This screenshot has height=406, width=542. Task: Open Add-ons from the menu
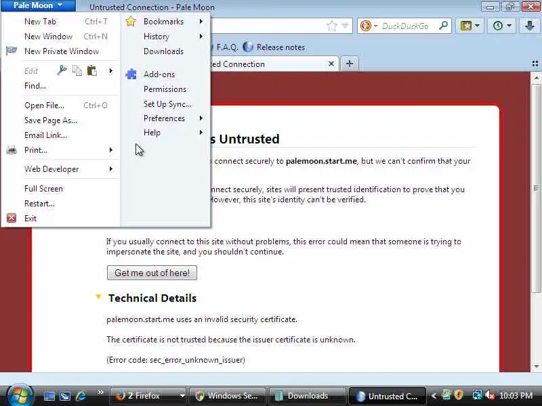pyautogui.click(x=159, y=74)
